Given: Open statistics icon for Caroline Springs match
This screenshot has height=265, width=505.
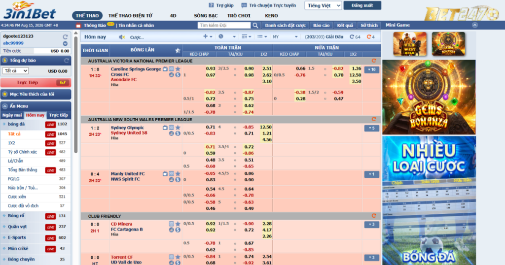Looking at the screenshot, I should (x=171, y=75).
